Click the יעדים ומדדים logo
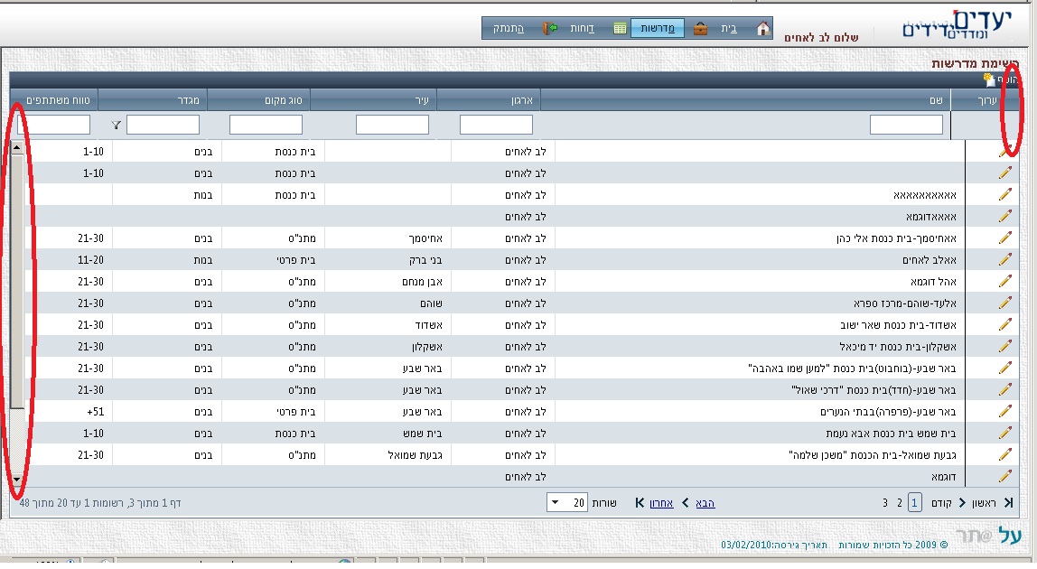Viewport: 1037px width, 569px height. point(958,25)
